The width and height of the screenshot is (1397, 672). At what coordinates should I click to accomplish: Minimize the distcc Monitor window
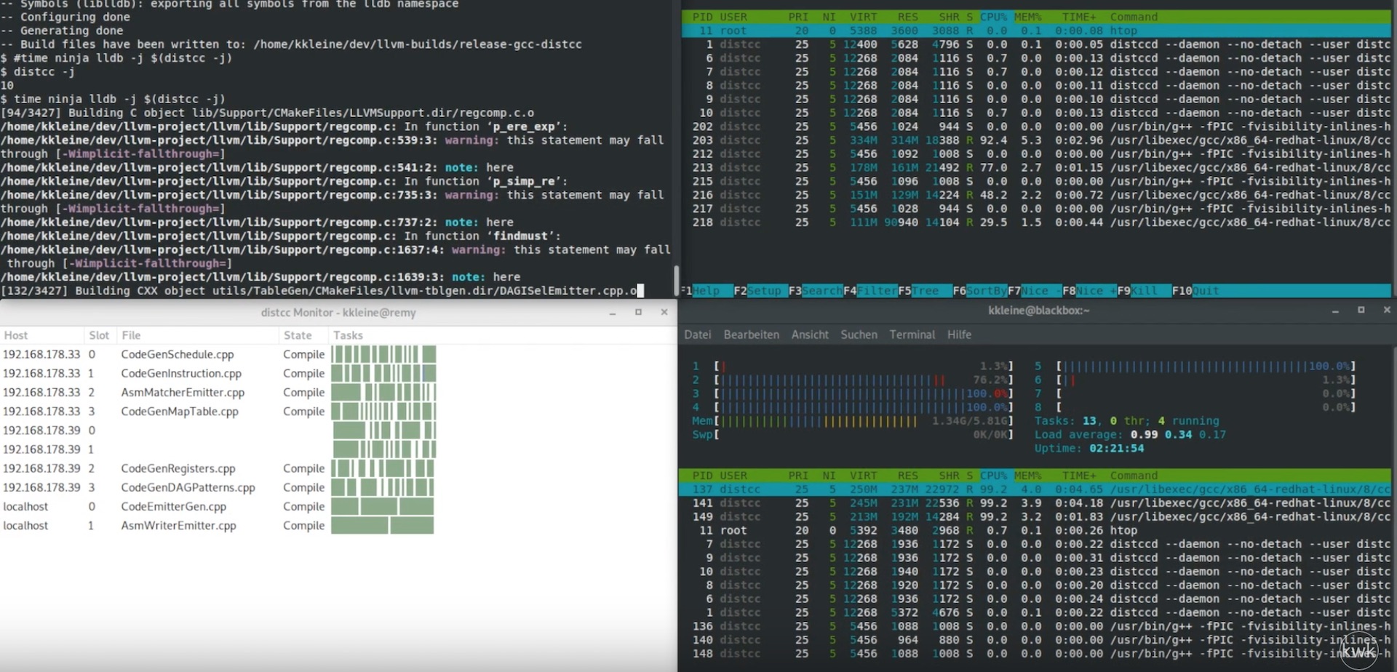pos(613,313)
